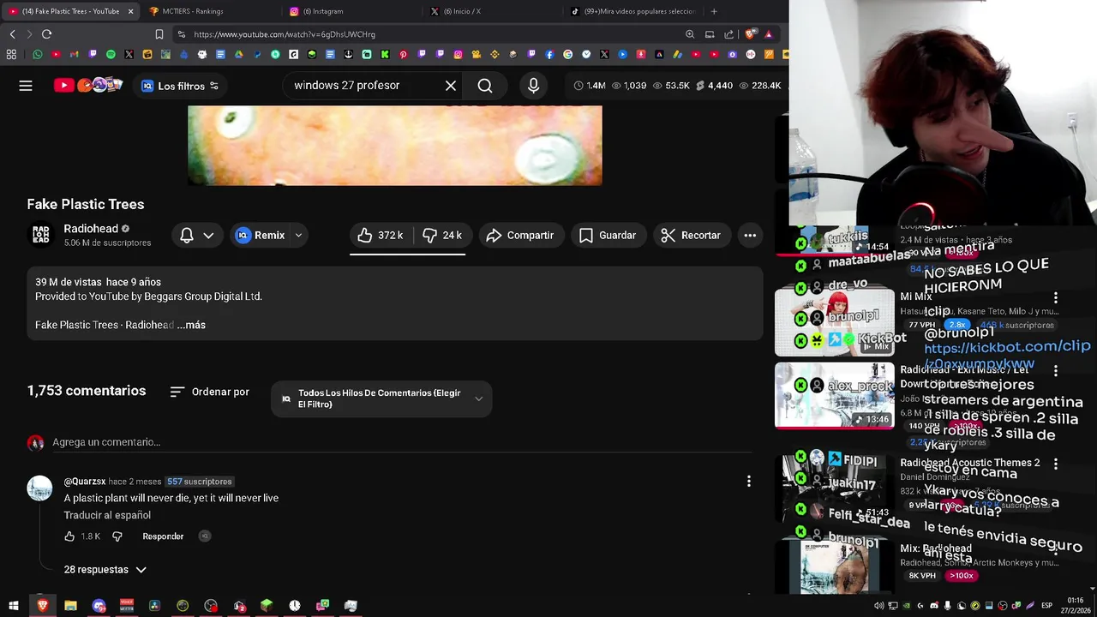The width and height of the screenshot is (1097, 617).
Task: Open the tray volume speaker icon
Action: coord(878,605)
